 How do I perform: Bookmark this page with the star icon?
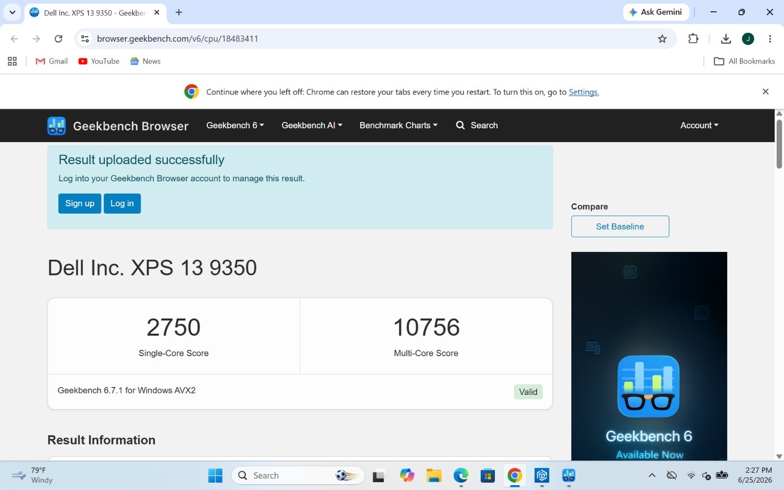tap(662, 39)
